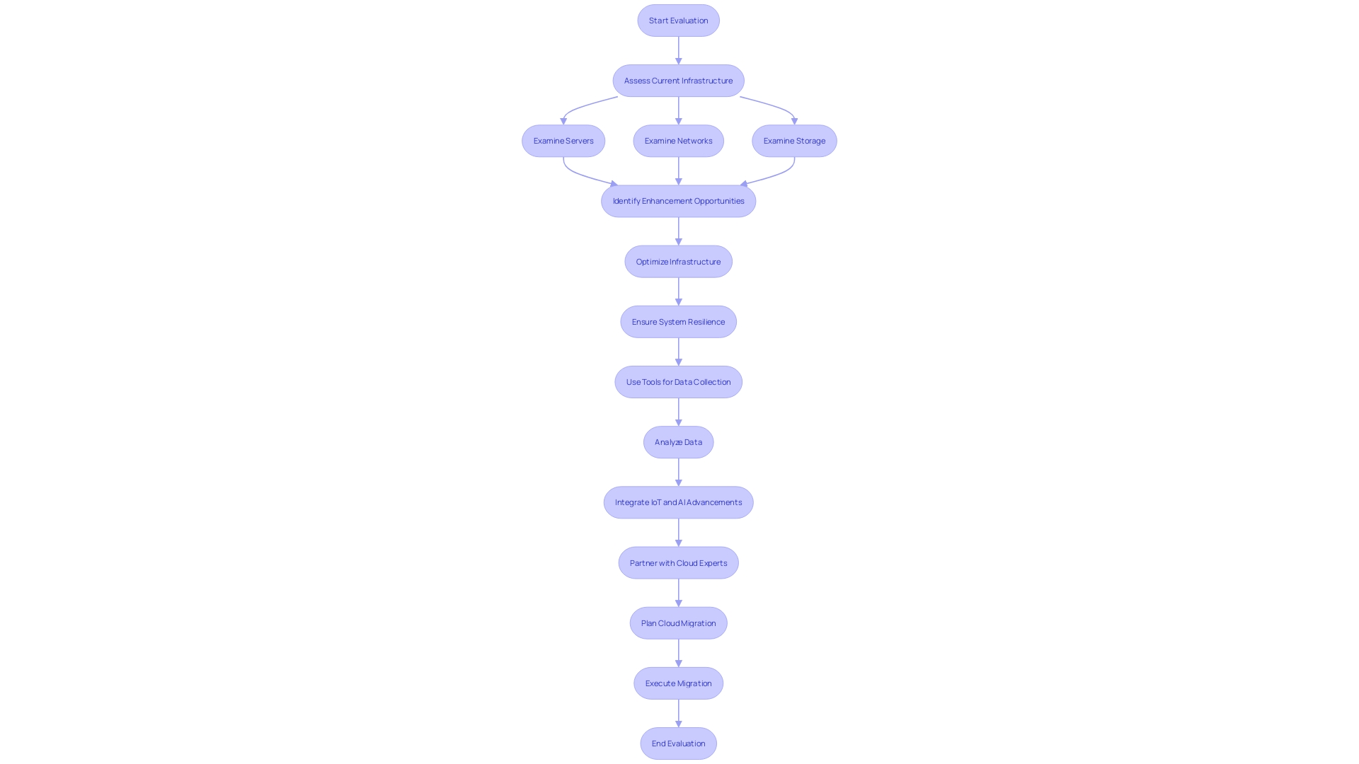Toggle visibility of Examine Servers branch
Viewport: 1359px width, 764px height.
click(x=563, y=140)
